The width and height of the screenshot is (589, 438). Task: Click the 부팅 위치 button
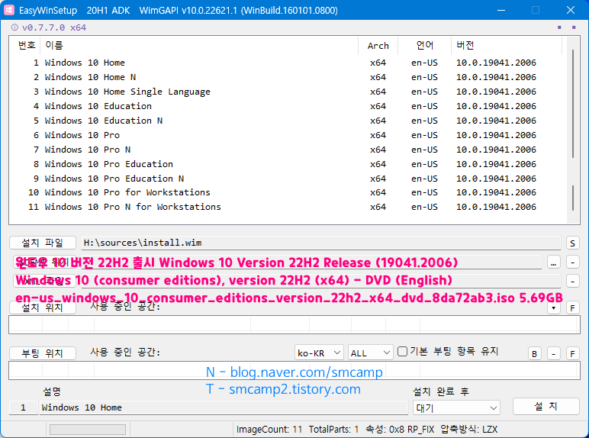coord(43,353)
